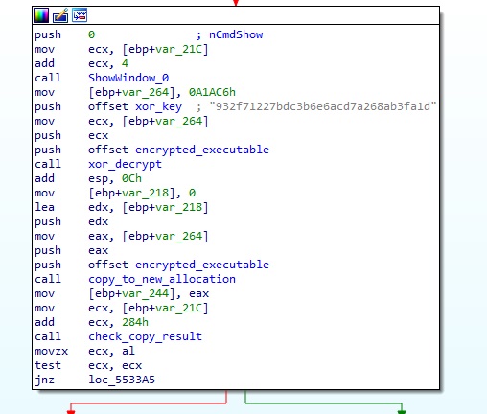
Task: Click the red false-branch arrow below node
Action: (x=71, y=411)
